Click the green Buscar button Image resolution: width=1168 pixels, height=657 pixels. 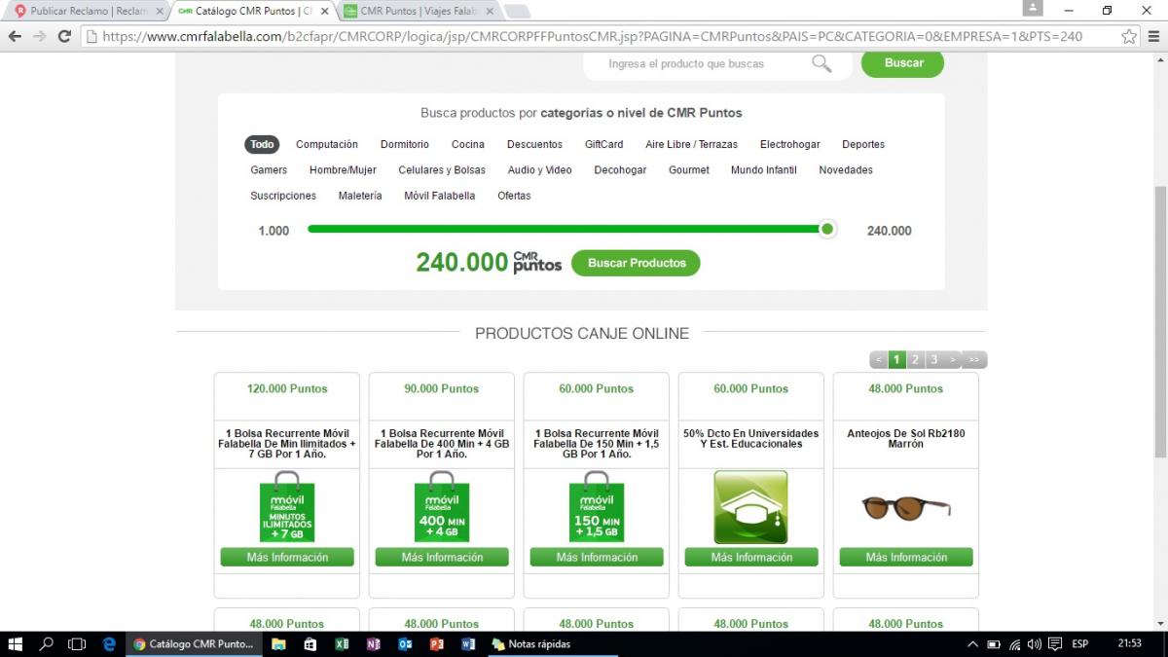tap(903, 63)
